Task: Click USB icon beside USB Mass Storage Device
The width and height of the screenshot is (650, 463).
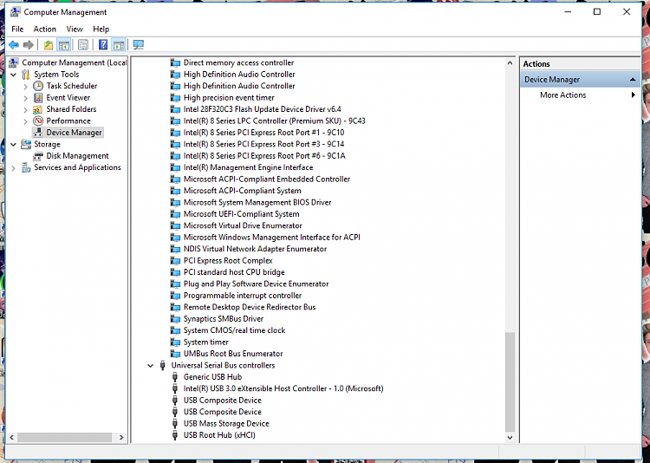Action: 175,424
